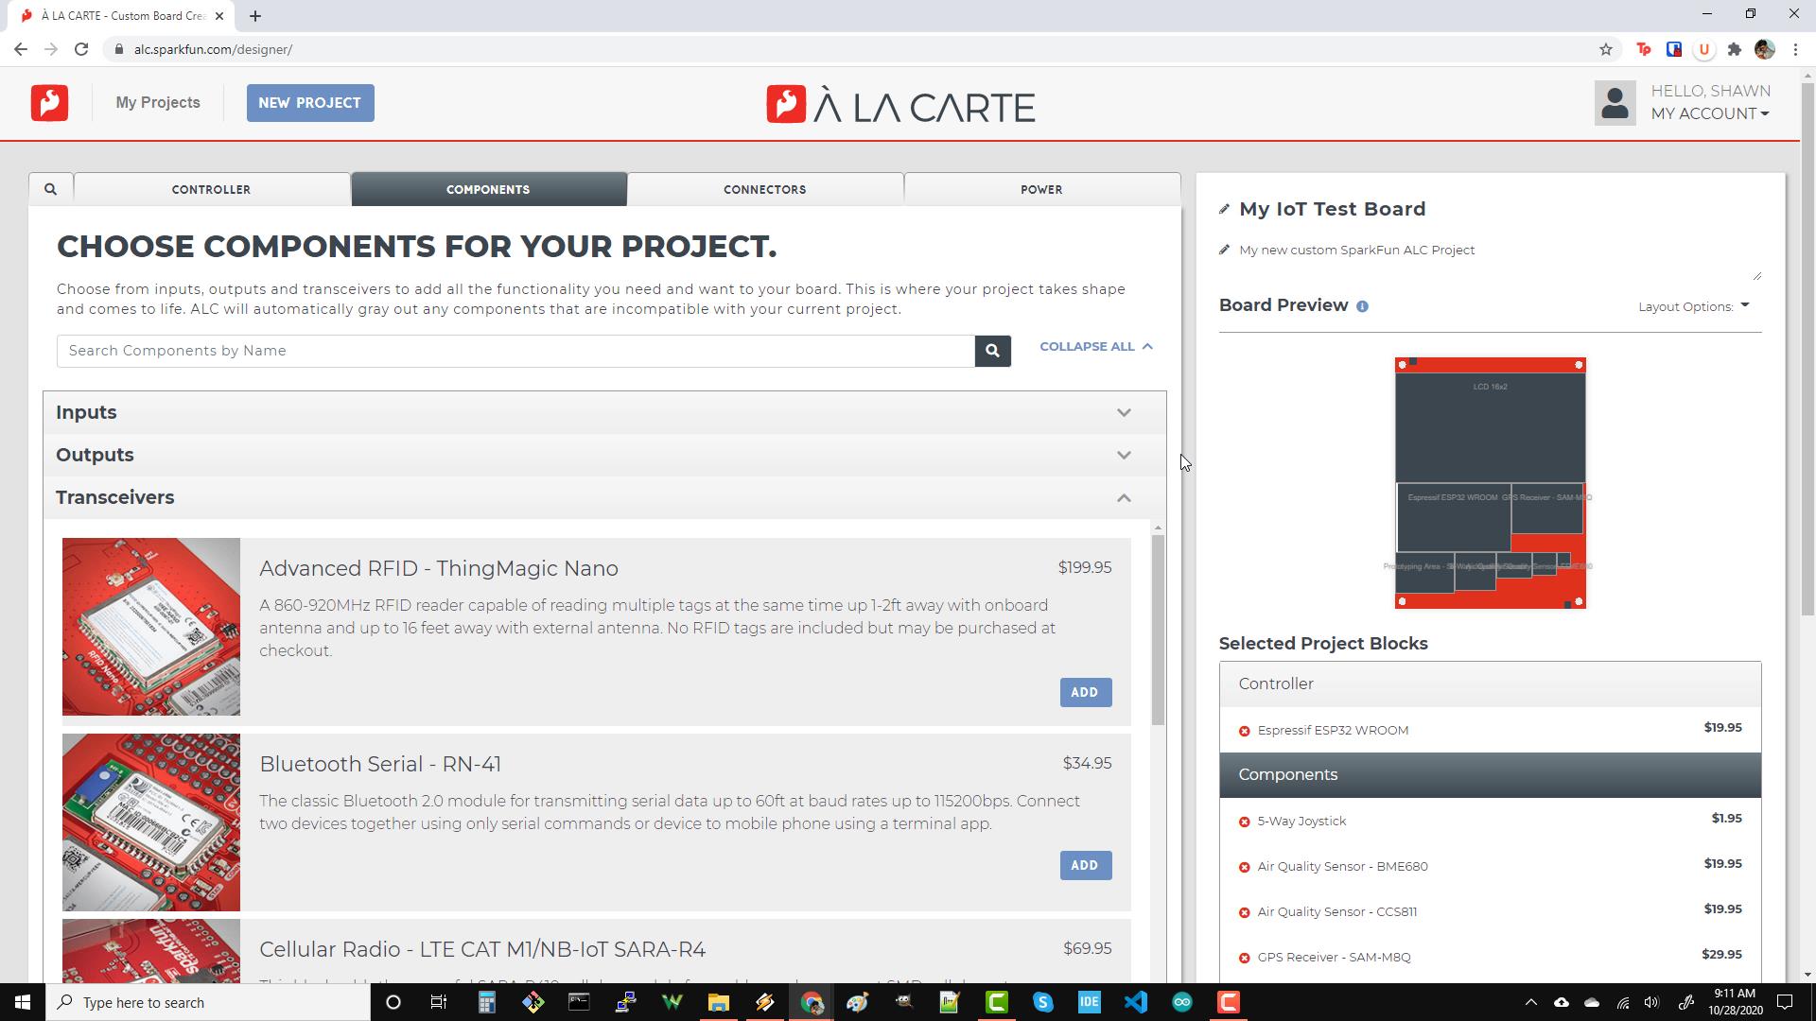Delete the 5-Way Joystick from selected components
Screen dimensions: 1816x1021
tap(1244, 822)
